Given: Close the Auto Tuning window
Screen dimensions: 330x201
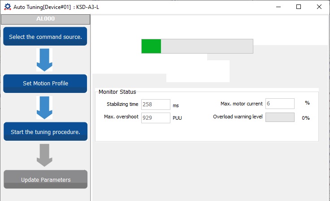Looking at the screenshot, I should point(319,7).
